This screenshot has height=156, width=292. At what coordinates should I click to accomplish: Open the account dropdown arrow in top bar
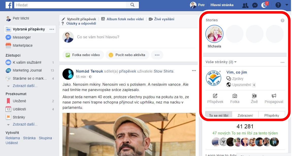tap(287, 5)
